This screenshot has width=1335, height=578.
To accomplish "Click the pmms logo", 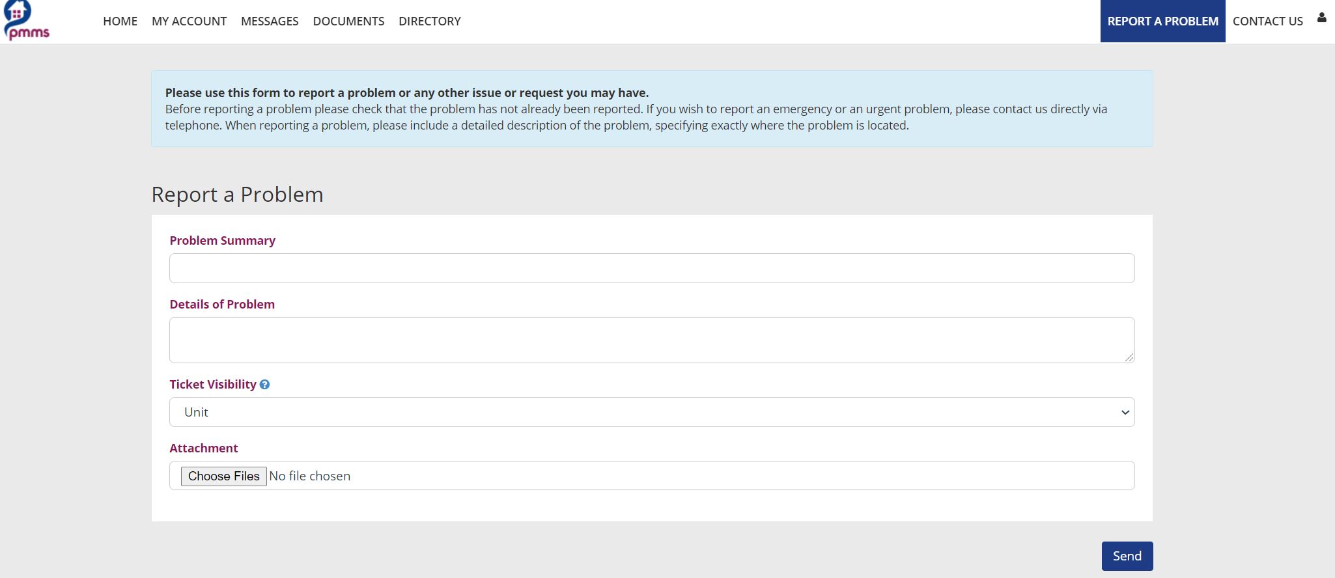I will click(26, 21).
